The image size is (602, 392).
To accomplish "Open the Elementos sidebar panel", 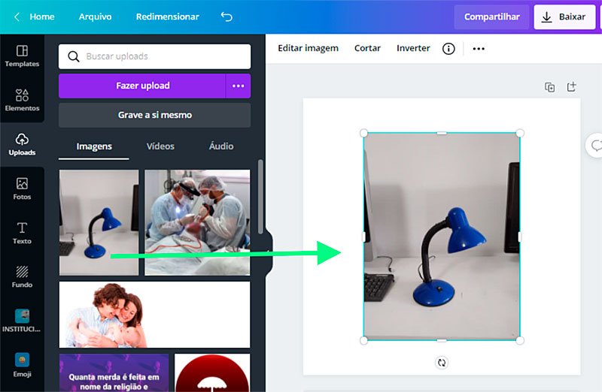I will coord(22,100).
